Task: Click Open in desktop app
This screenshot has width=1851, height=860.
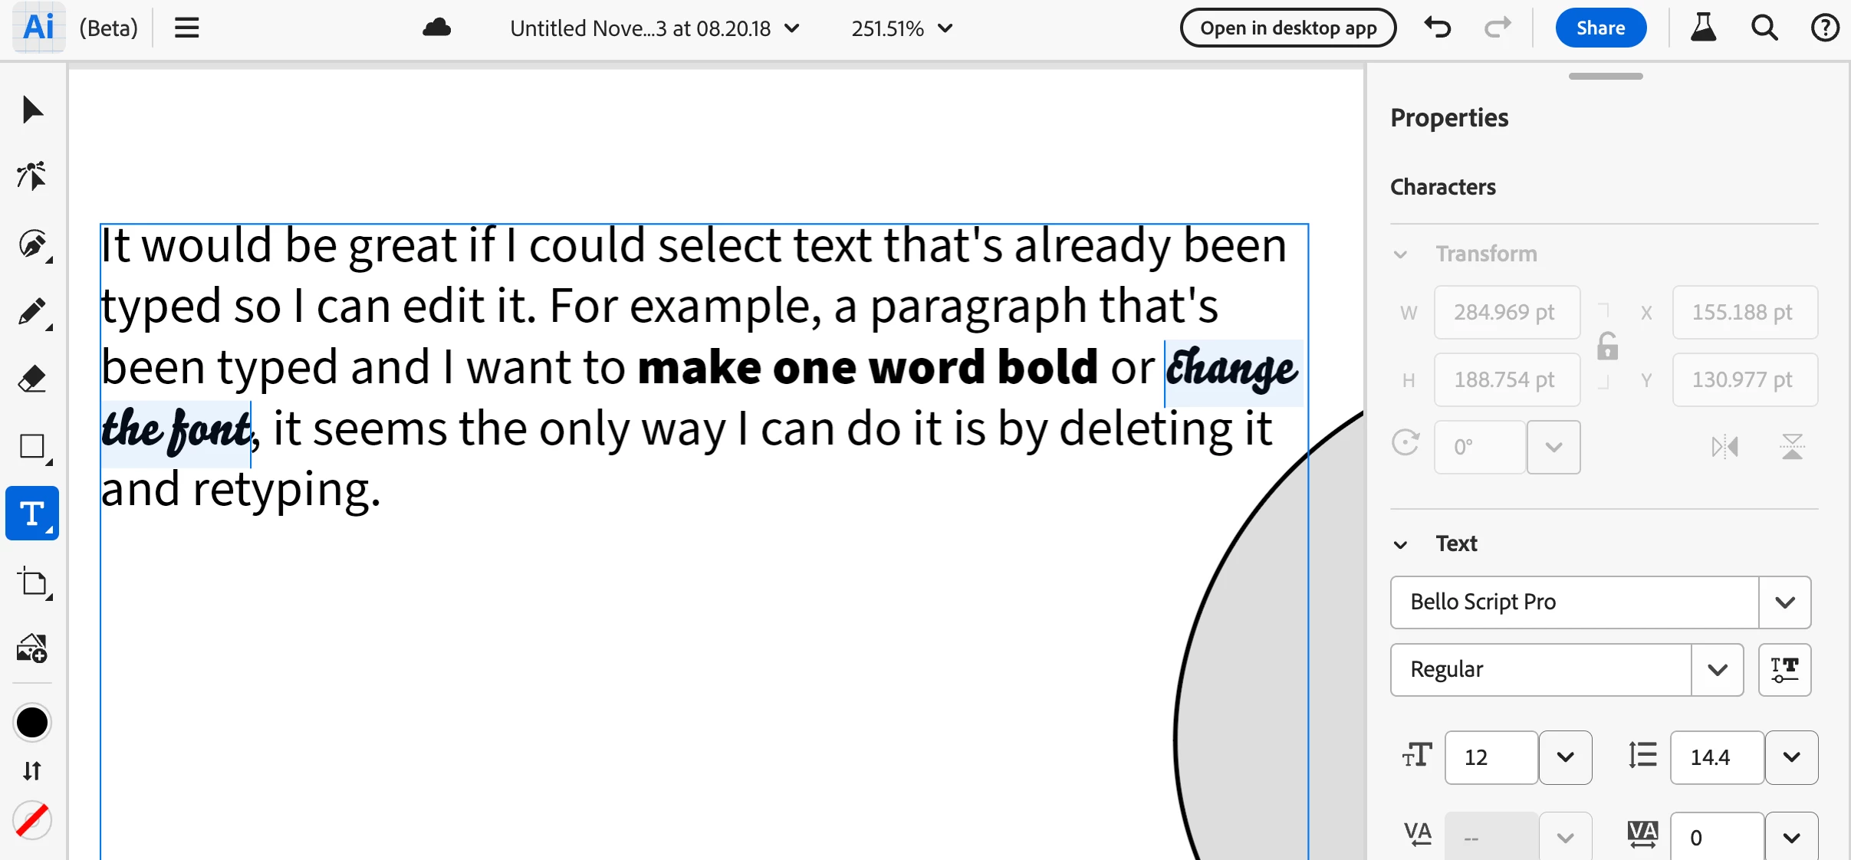Action: 1288,28
